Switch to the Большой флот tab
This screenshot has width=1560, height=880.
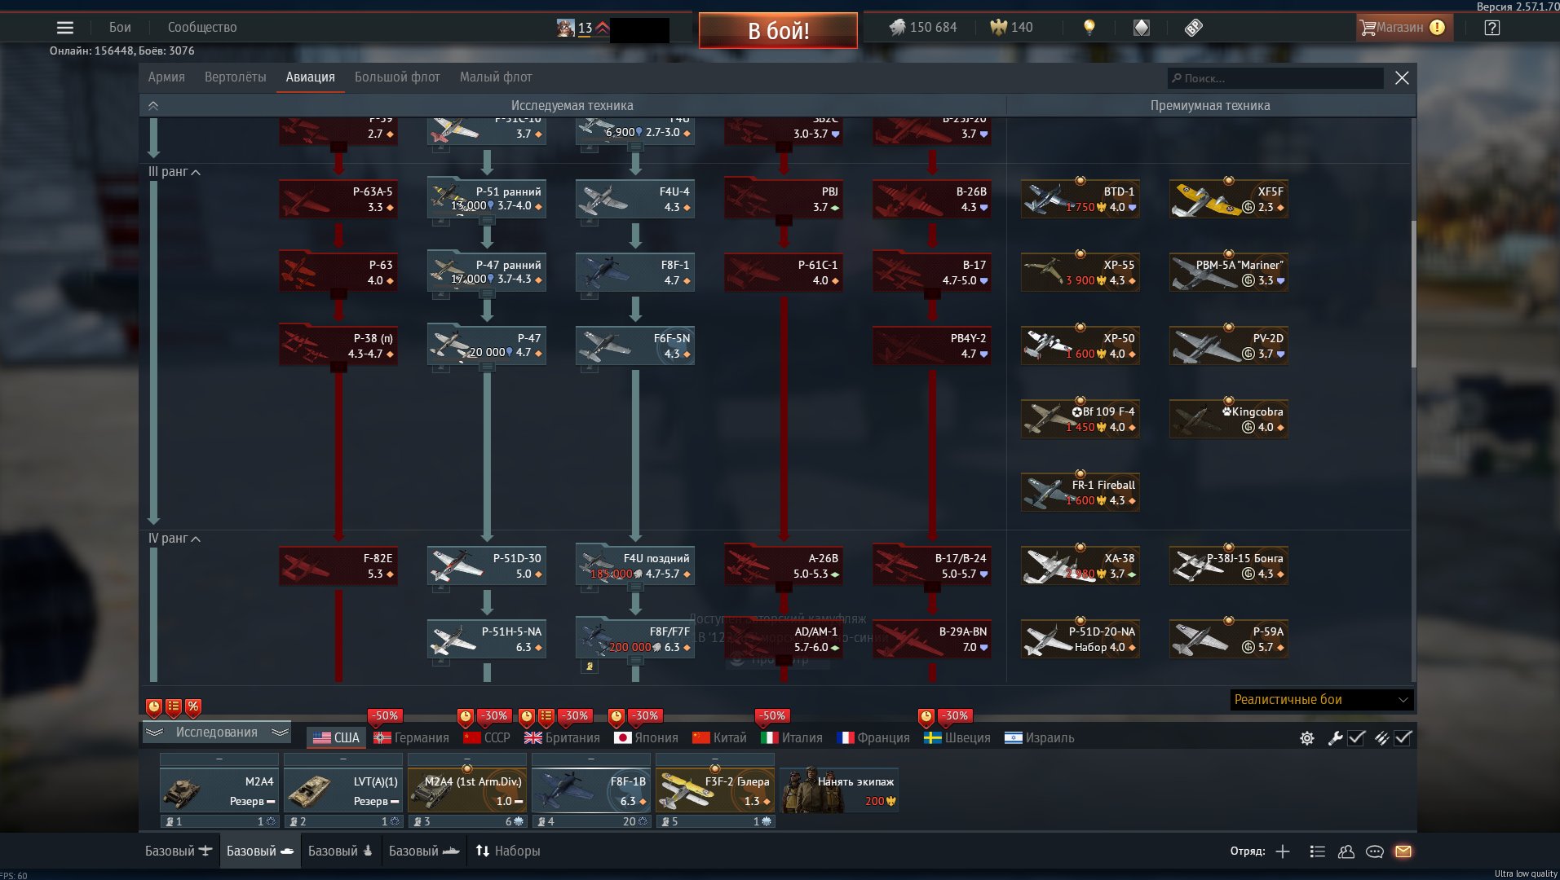point(397,77)
